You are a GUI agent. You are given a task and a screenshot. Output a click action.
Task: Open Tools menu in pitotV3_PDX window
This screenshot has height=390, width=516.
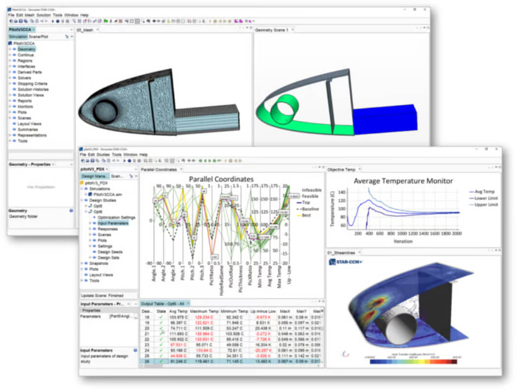coord(116,155)
